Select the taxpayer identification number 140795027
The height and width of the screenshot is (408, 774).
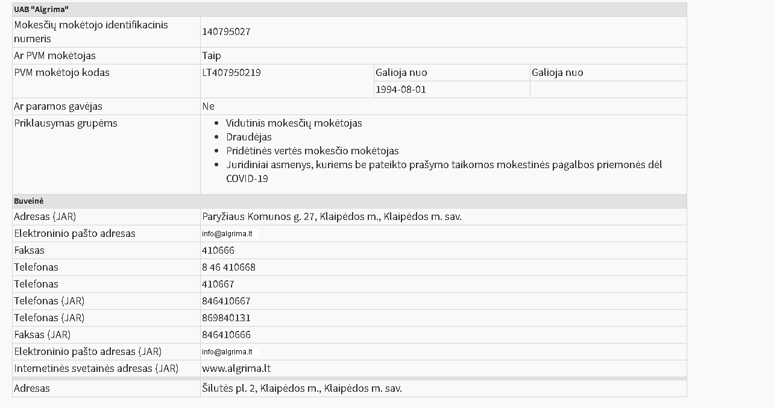tap(226, 32)
